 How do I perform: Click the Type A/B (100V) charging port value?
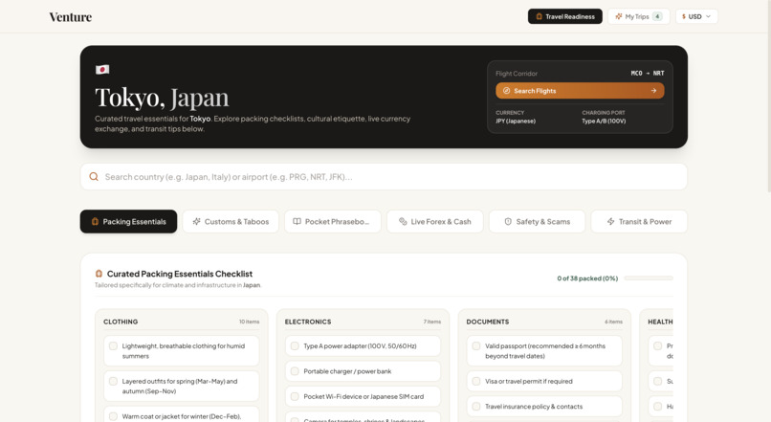click(604, 121)
